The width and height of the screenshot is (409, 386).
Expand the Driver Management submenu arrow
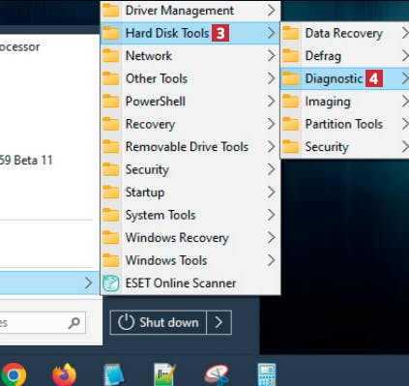tap(272, 11)
